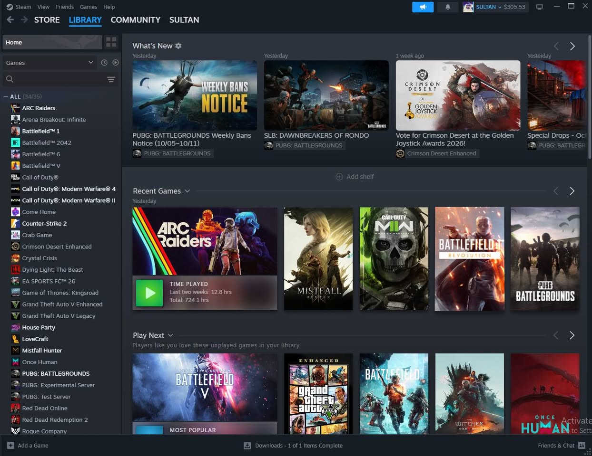Open the COMMUNITY tab
The image size is (592, 456).
tap(135, 20)
